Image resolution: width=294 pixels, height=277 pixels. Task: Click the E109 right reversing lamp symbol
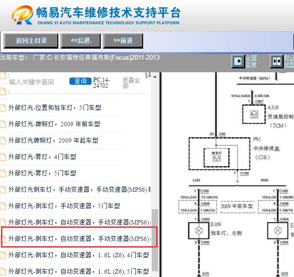point(199,231)
